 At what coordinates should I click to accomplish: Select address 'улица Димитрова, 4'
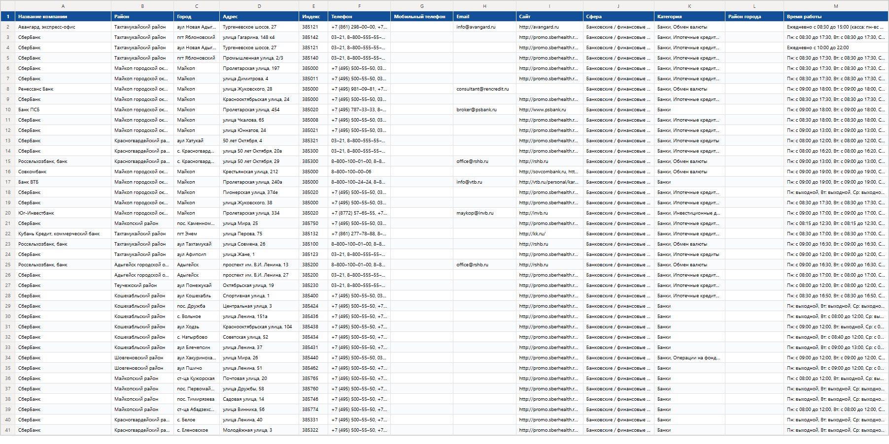[259, 79]
